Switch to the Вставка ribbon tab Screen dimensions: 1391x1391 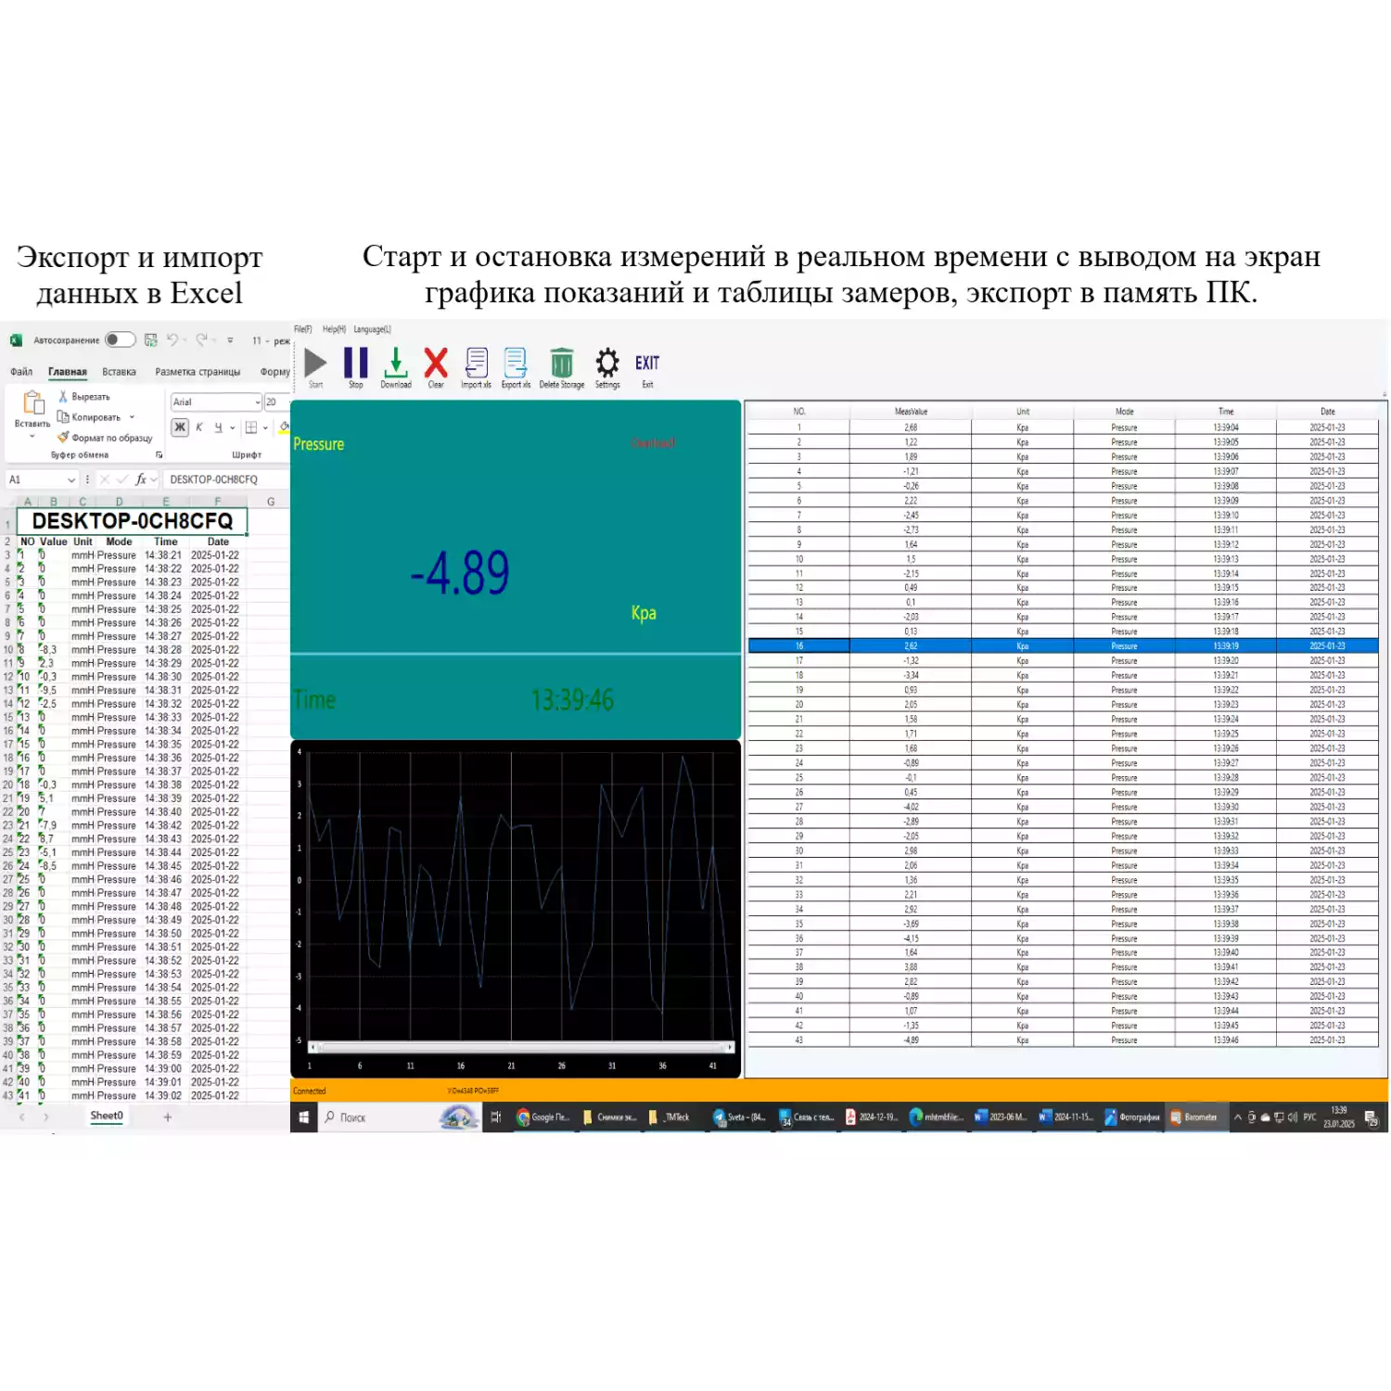119,372
